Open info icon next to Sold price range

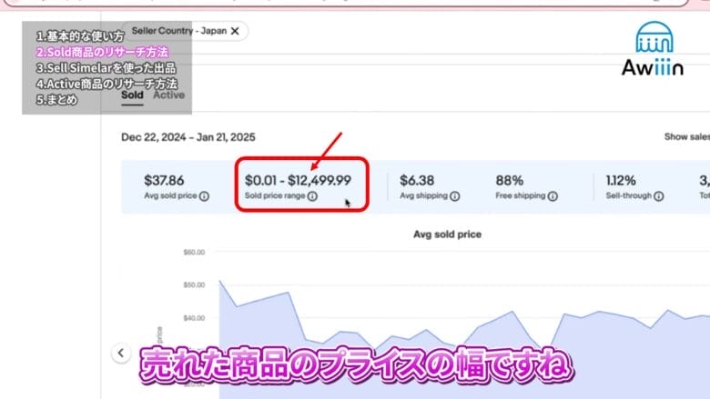point(312,196)
